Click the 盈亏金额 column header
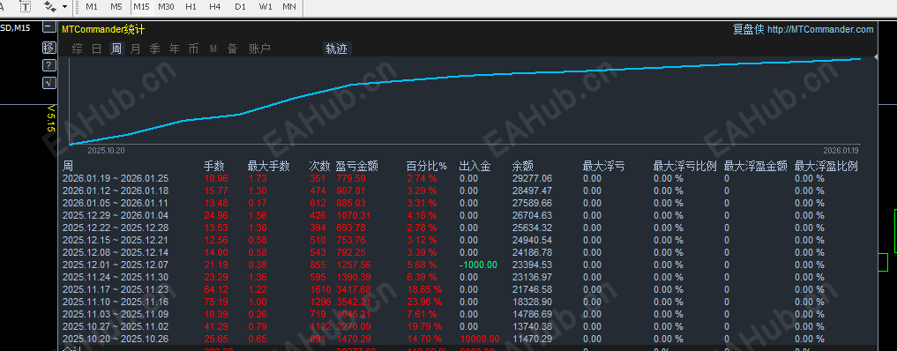Viewport: 897px width, 351px height. pos(357,167)
